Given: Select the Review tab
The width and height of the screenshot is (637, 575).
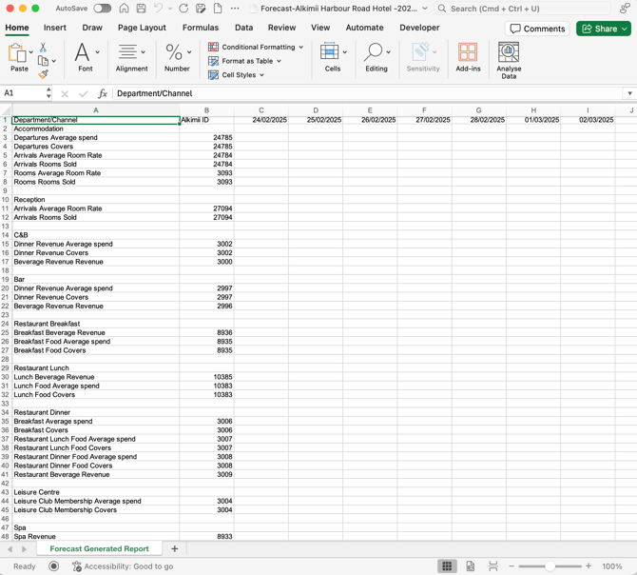Looking at the screenshot, I should point(281,28).
